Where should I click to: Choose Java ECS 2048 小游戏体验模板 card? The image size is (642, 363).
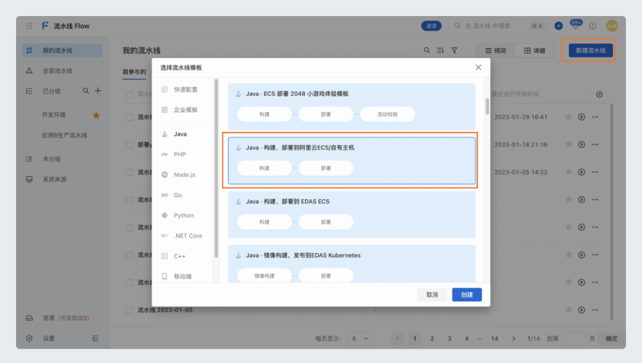(x=352, y=106)
